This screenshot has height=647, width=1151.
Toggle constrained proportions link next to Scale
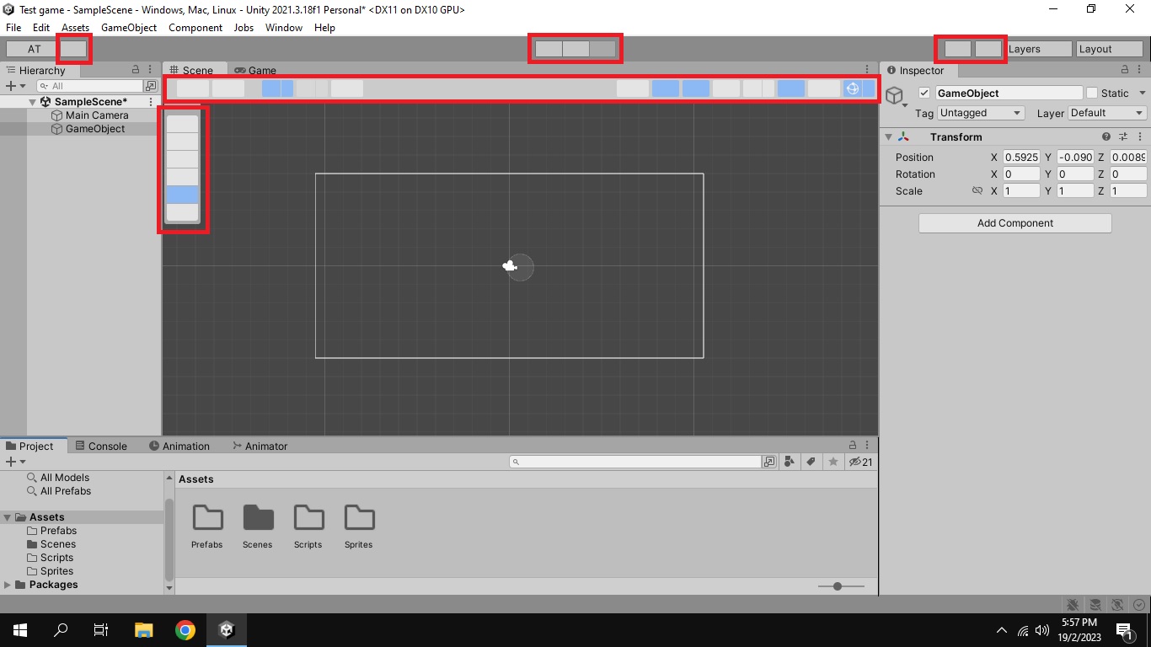[x=977, y=190]
